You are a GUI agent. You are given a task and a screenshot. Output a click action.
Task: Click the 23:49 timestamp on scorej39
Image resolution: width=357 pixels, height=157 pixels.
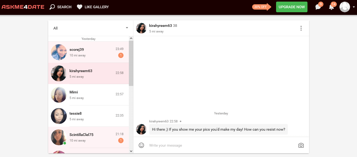[120, 49]
